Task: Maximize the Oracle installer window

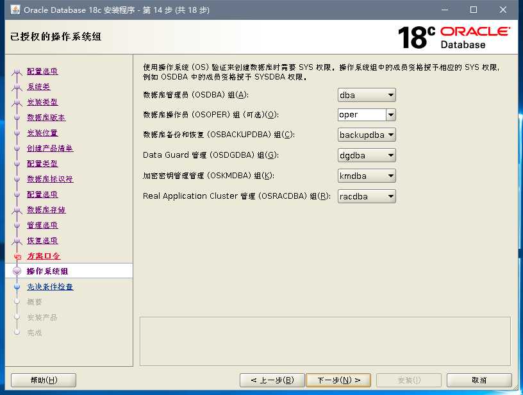Action: coord(473,10)
